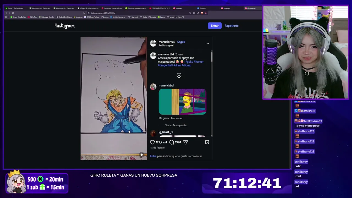
Task: Click the 'Audio original' label
Action: [166, 45]
